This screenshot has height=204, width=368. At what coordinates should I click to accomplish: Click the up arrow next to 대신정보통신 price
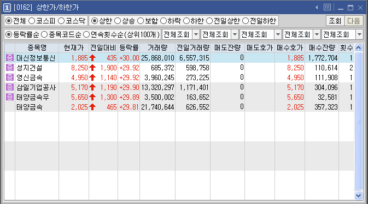[92, 58]
